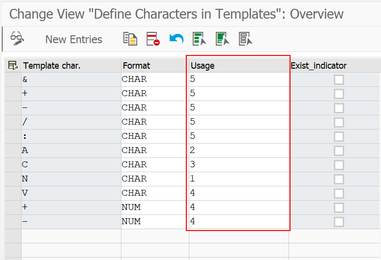This screenshot has width=381, height=260.
Task: Click the Format cell in row V
Action: tap(154, 193)
